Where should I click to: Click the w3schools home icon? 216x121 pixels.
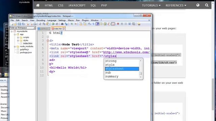(x=38, y=5)
